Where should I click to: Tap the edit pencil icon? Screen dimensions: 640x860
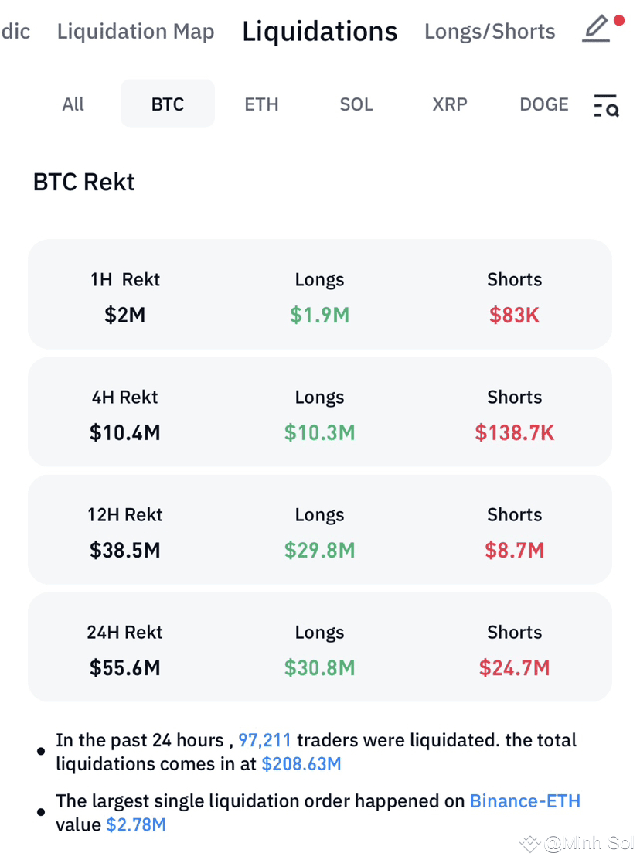(597, 29)
